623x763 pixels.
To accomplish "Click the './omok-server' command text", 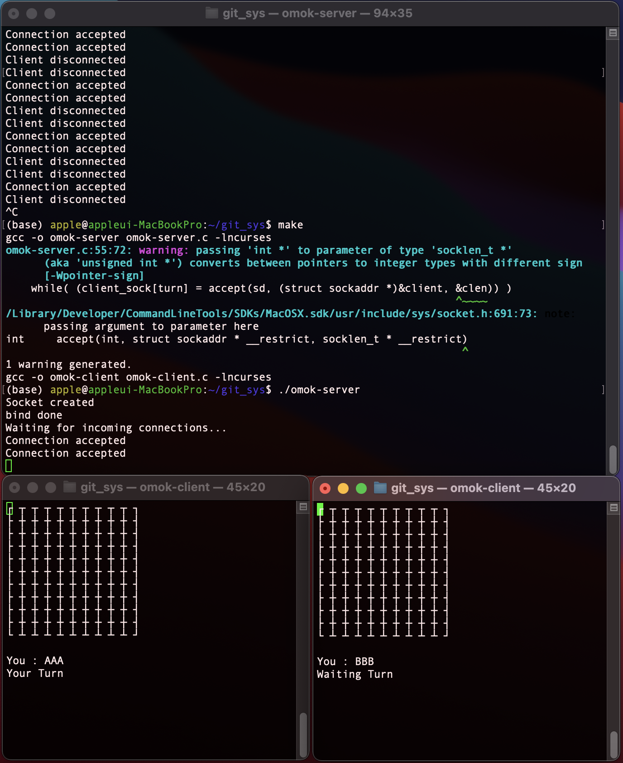I will 319,390.
